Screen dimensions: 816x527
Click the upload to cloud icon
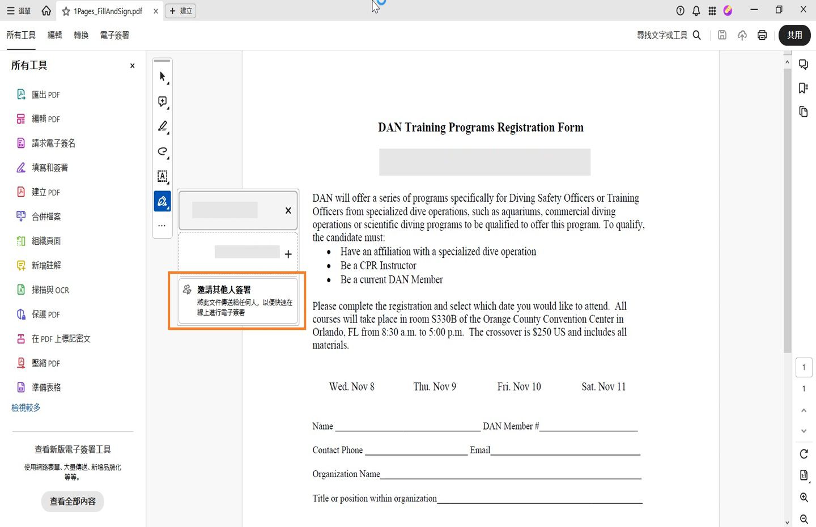click(742, 35)
